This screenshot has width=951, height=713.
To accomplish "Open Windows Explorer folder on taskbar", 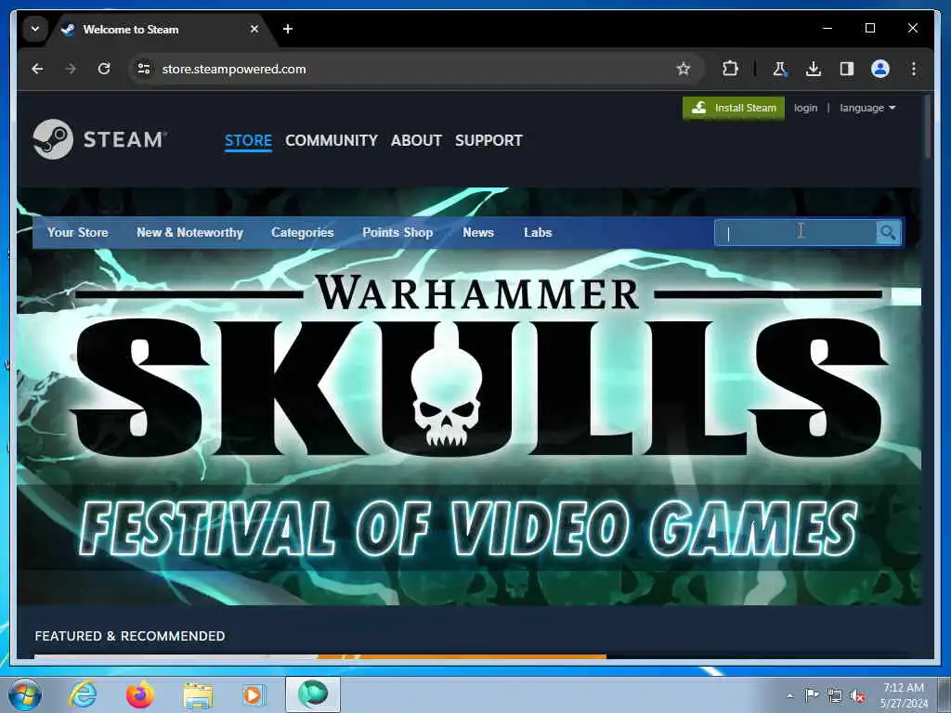I will click(198, 695).
